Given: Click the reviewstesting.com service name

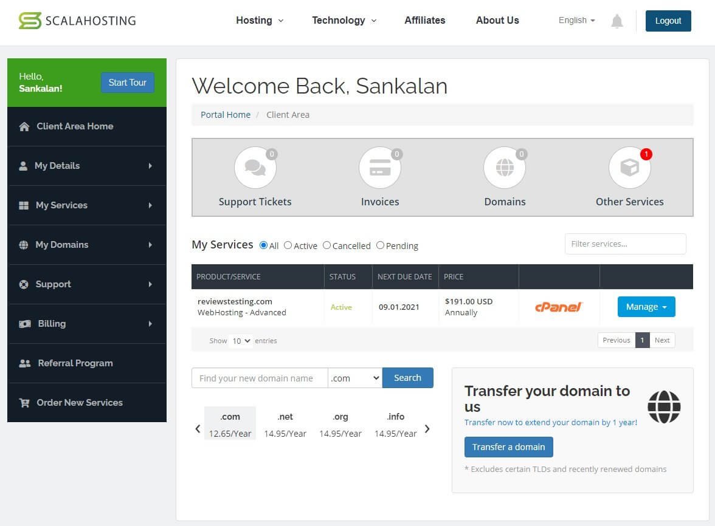Looking at the screenshot, I should point(235,301).
